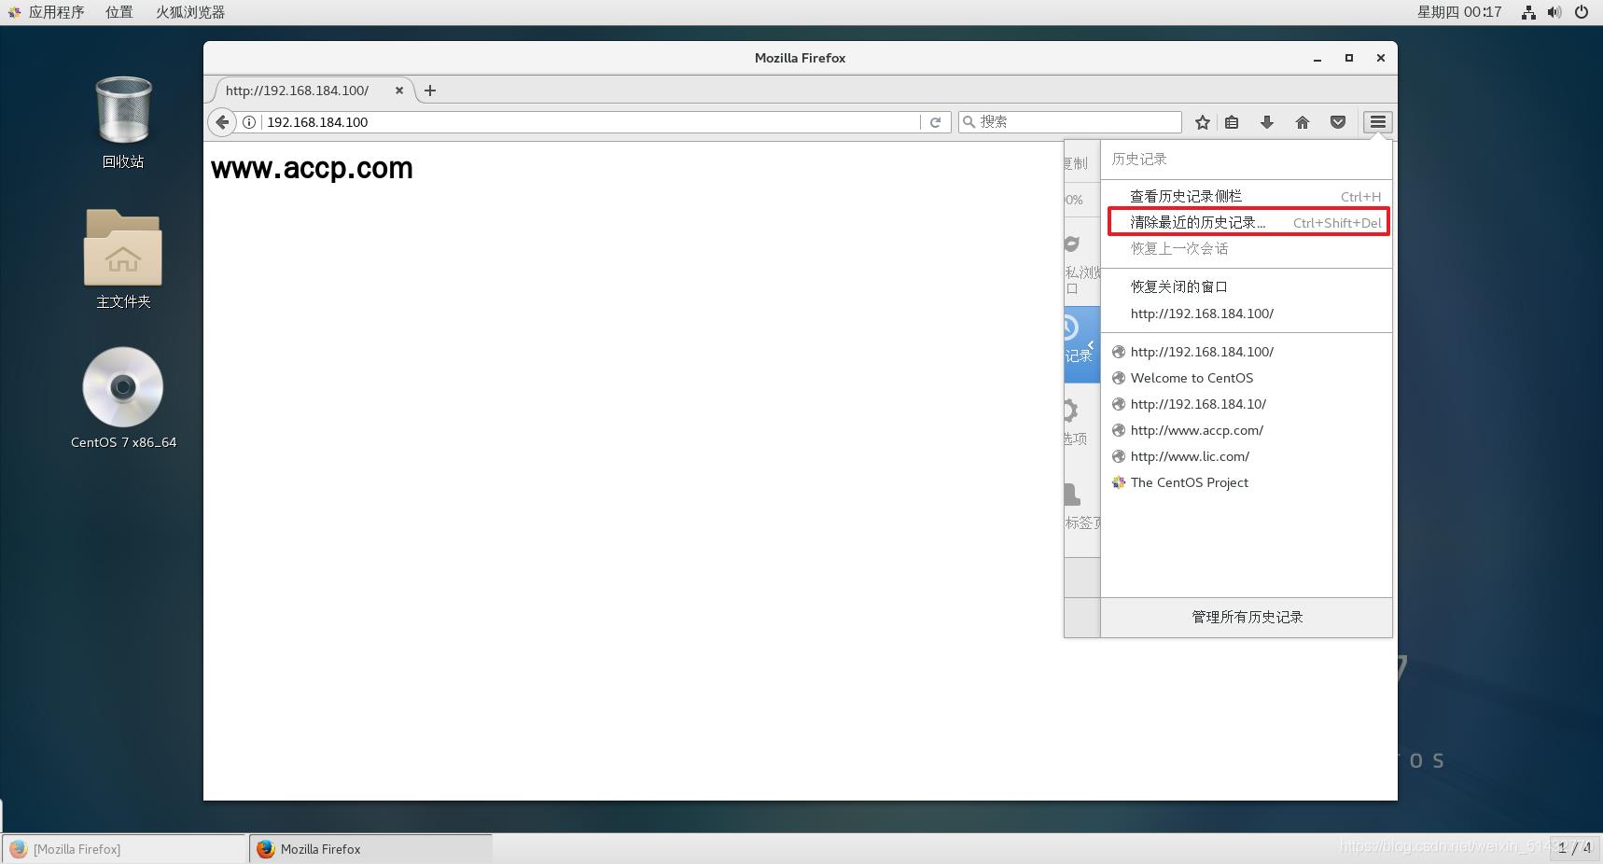This screenshot has height=864, width=1603.
Task: Open 位置 menu in top bar
Action: [x=118, y=12]
